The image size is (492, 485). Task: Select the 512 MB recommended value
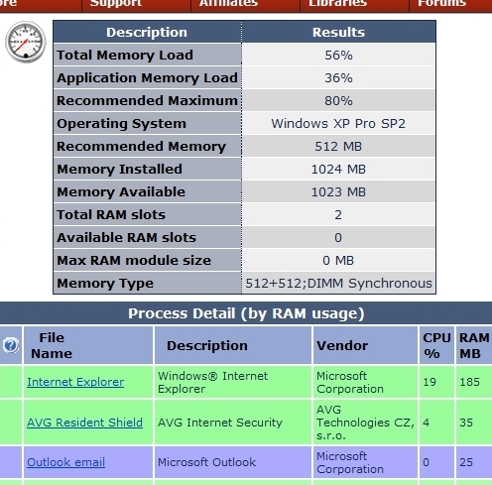[338, 146]
